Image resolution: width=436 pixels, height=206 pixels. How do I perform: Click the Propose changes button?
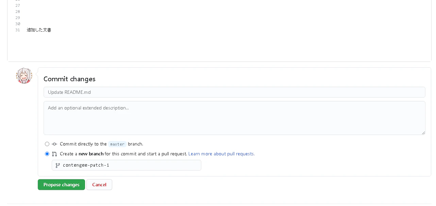(x=61, y=185)
